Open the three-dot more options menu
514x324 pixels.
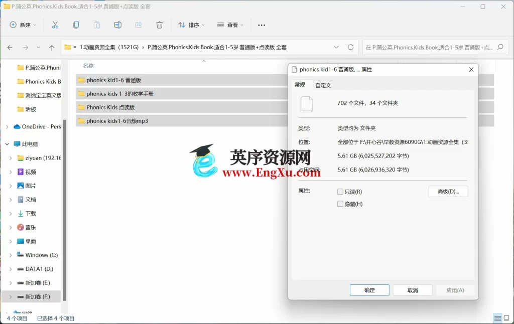coord(261,25)
